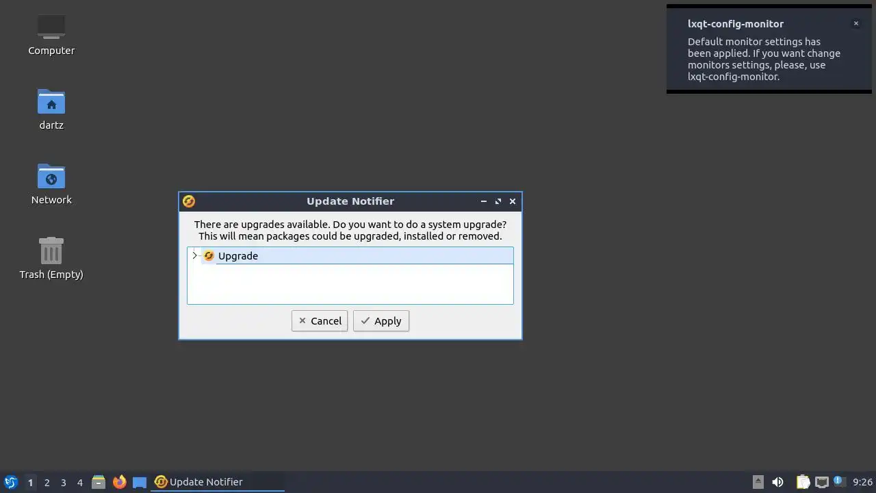Viewport: 876px width, 493px height.
Task: Apply the system upgrade
Action: tap(381, 321)
